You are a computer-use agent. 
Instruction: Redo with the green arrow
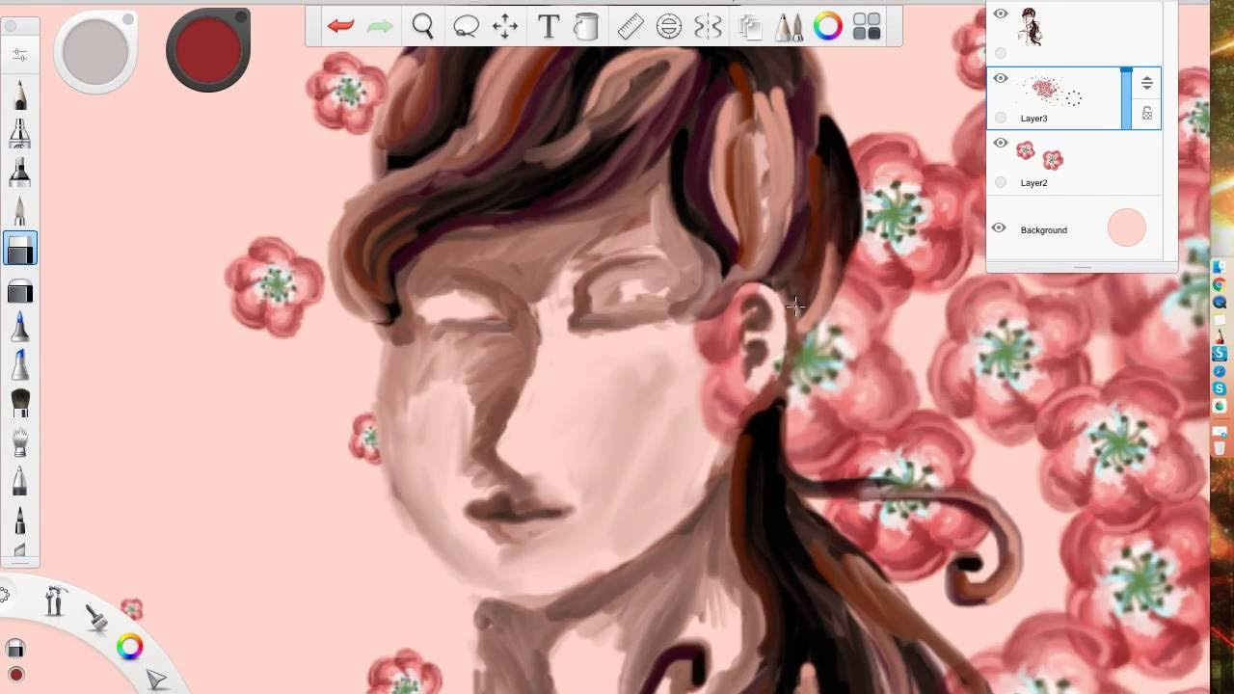(x=380, y=27)
